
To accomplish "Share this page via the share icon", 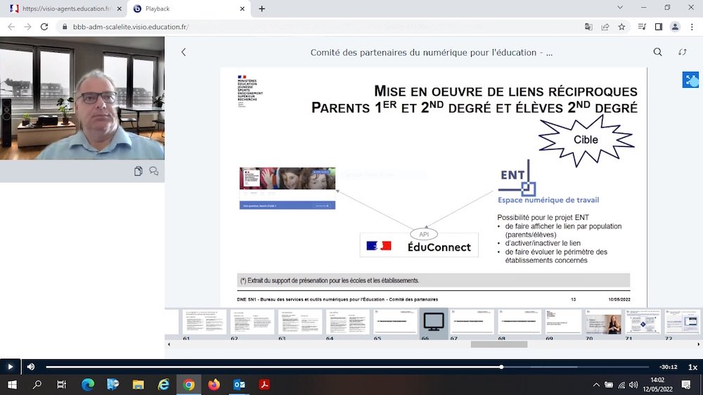I will [605, 27].
